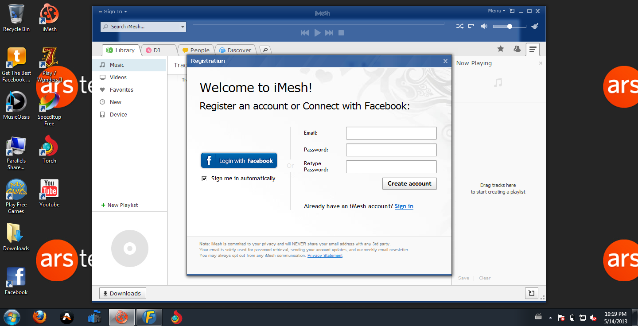
Task: Open the friends panel icon
Action: click(x=517, y=49)
